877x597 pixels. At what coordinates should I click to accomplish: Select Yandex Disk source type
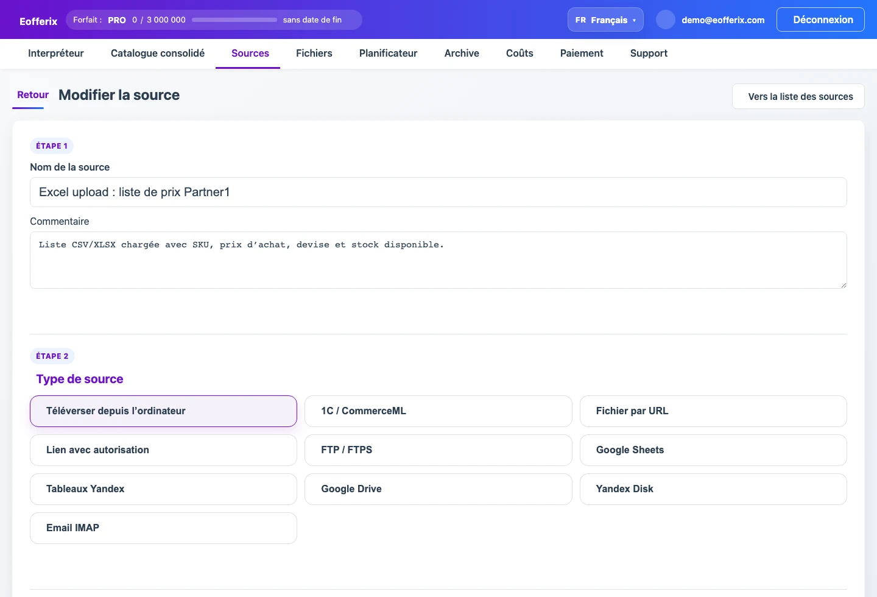(x=713, y=489)
